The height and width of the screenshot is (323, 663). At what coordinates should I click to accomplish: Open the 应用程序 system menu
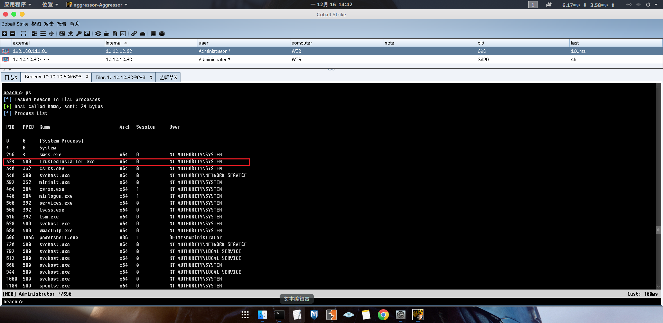18,4
